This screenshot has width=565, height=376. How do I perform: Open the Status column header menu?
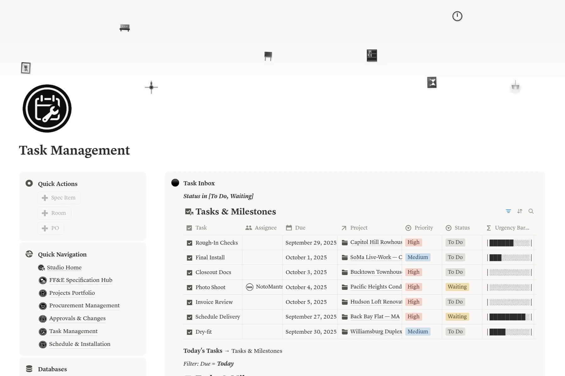point(462,228)
